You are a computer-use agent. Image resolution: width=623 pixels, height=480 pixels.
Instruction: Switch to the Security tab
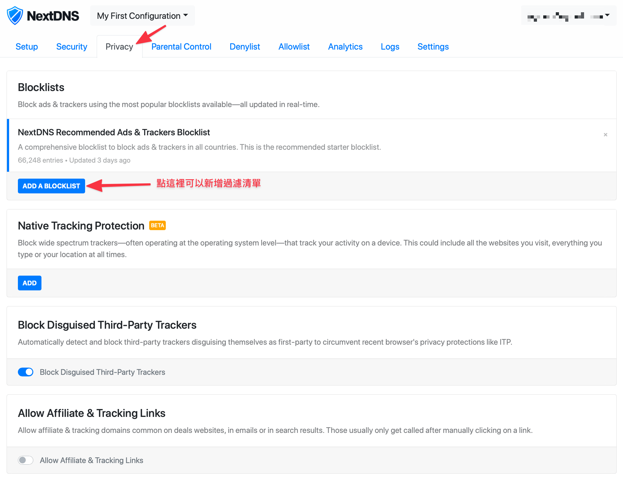tap(72, 46)
